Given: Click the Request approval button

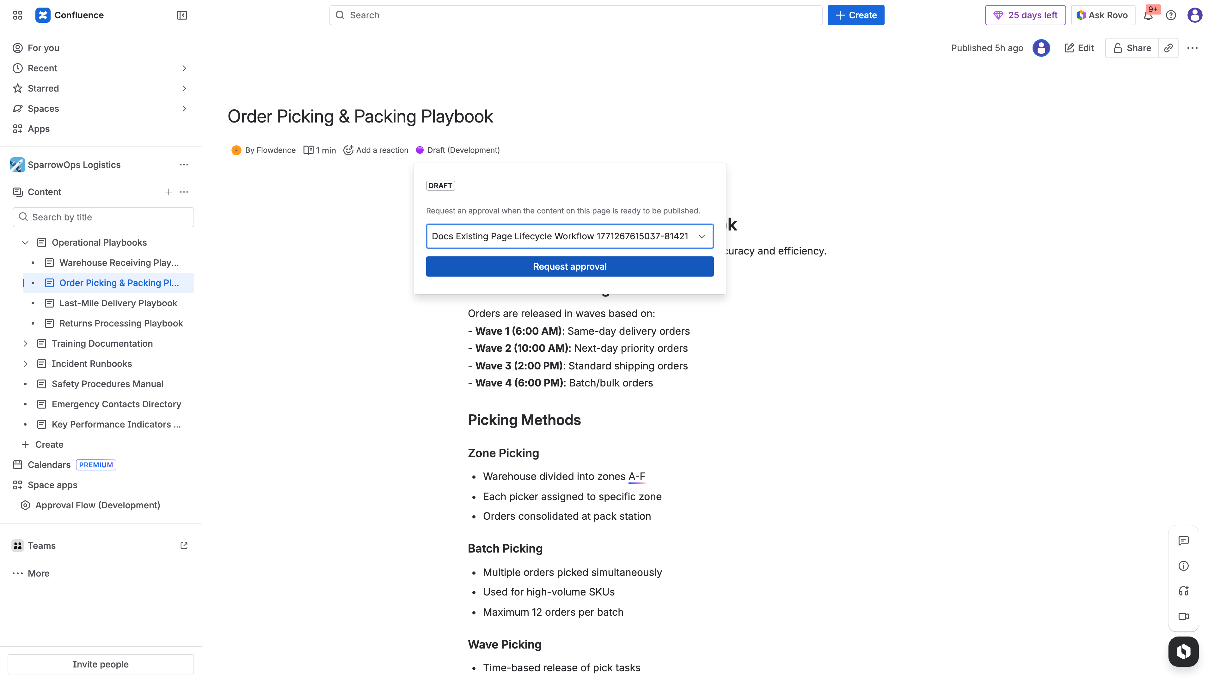Looking at the screenshot, I should tap(569, 266).
